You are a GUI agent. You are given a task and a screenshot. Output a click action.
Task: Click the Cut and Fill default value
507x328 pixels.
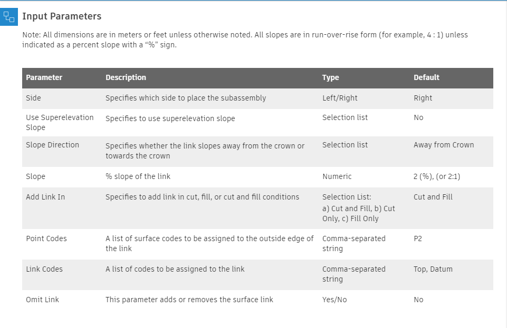[433, 197]
